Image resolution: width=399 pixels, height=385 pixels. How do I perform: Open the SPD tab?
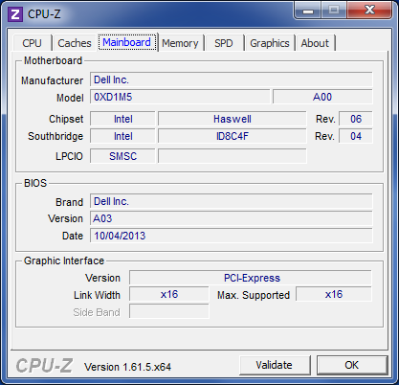click(224, 43)
